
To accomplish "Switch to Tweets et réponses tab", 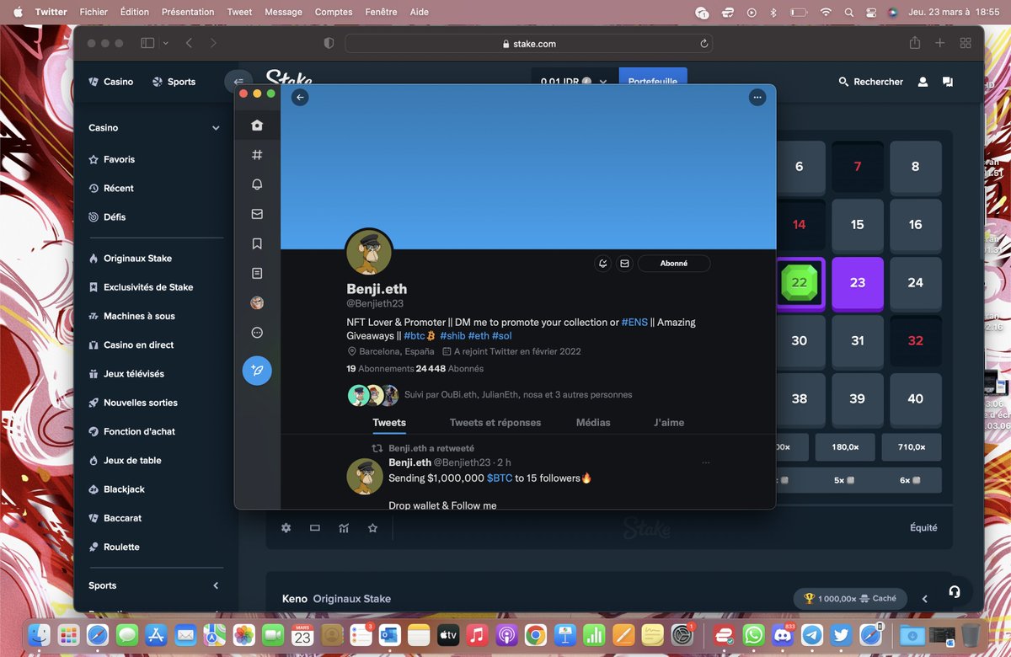I will pyautogui.click(x=495, y=423).
